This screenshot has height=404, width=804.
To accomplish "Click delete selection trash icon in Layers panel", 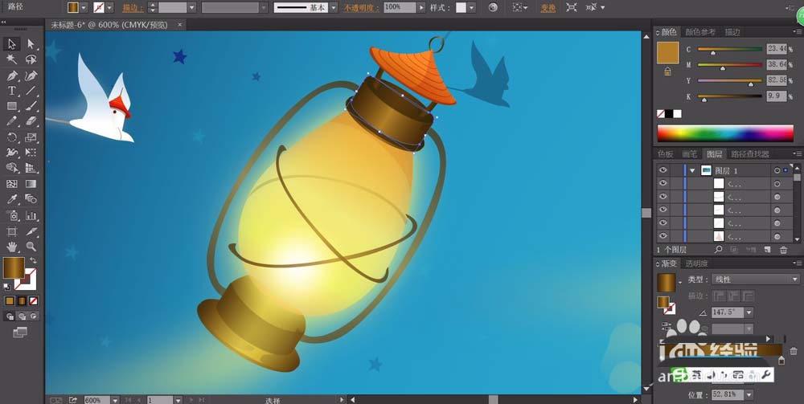I will click(783, 250).
